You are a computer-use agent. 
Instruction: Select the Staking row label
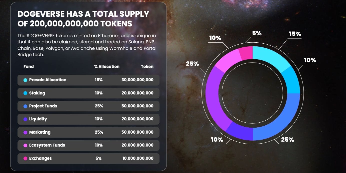coord(37,93)
